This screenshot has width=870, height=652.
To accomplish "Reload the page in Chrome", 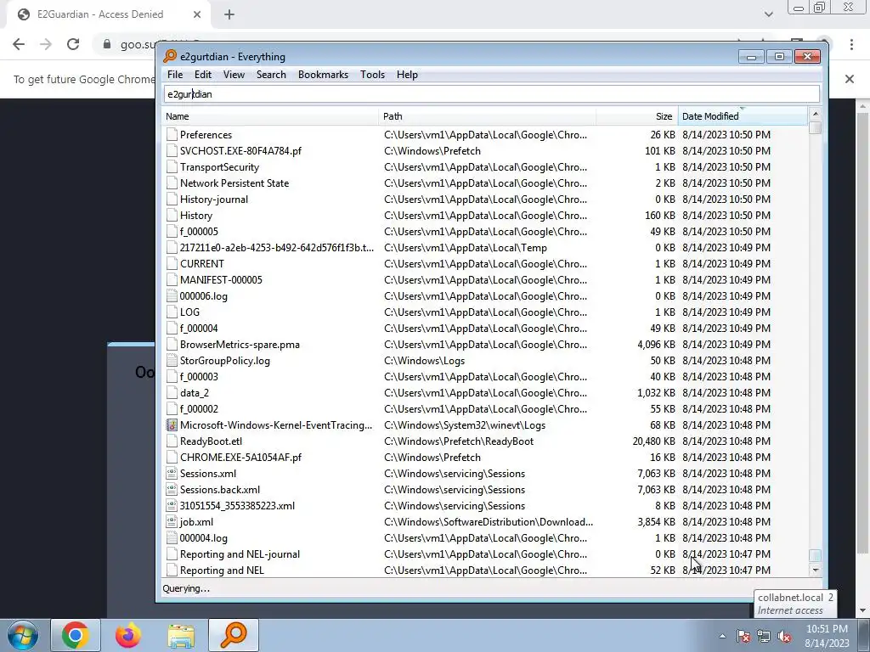I will (x=73, y=44).
